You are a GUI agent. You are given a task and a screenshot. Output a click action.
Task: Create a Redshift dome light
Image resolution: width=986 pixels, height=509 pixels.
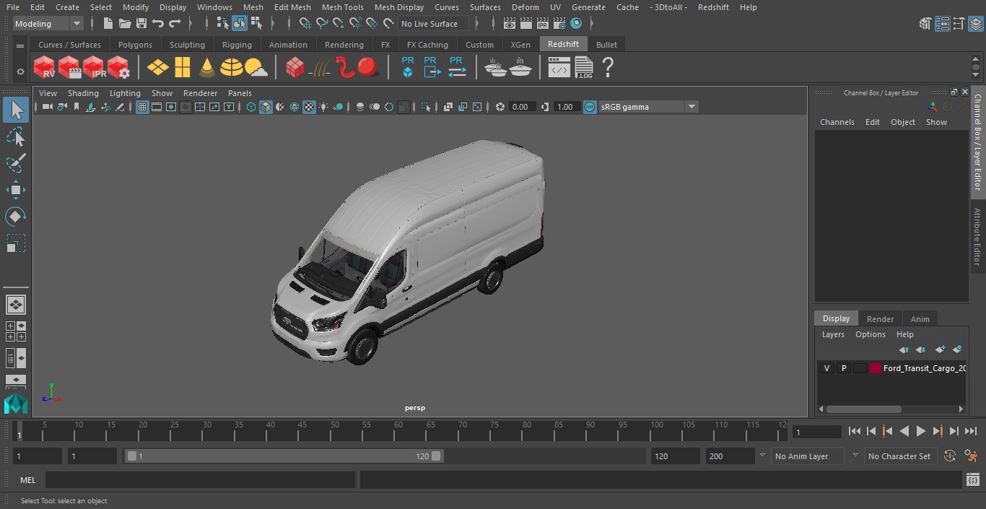[231, 68]
